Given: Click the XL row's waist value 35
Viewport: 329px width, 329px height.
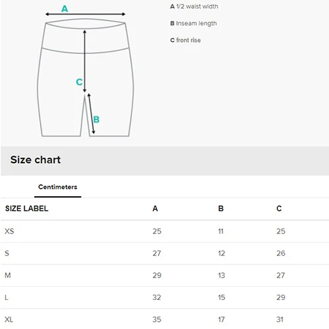Looking at the screenshot, I should 157,319.
